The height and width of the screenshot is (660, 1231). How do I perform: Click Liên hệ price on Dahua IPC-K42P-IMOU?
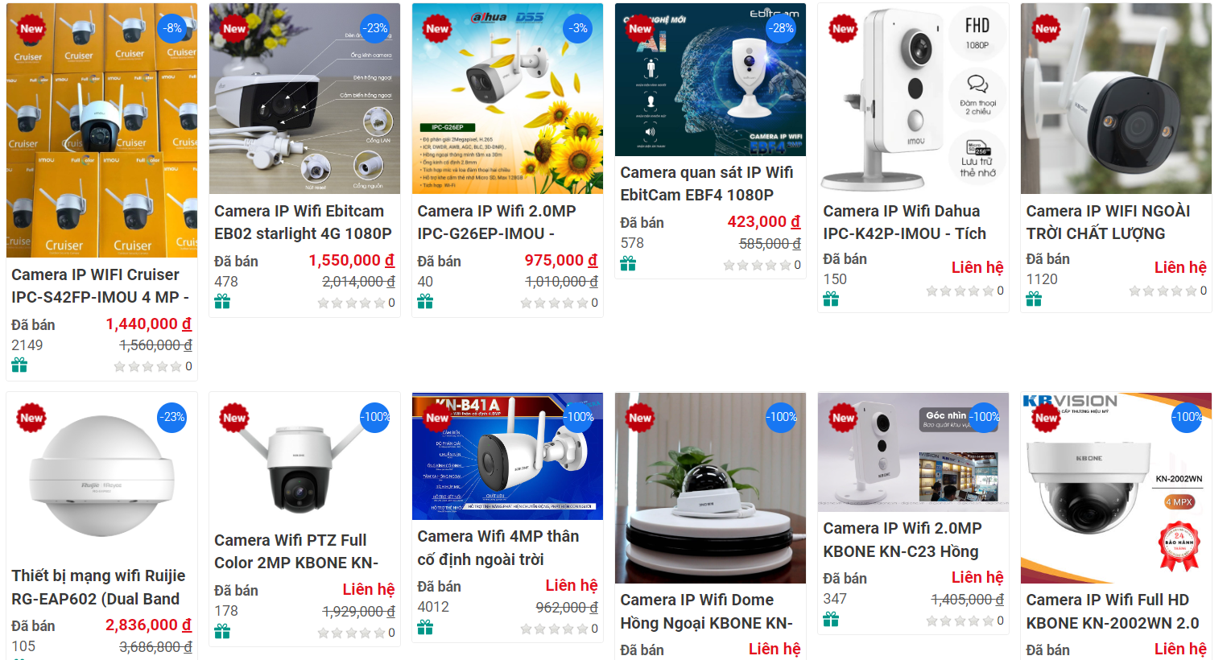[977, 267]
